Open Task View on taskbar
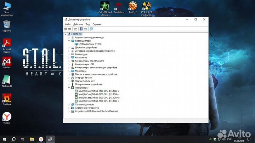255x143 pixels. [x=22, y=139]
